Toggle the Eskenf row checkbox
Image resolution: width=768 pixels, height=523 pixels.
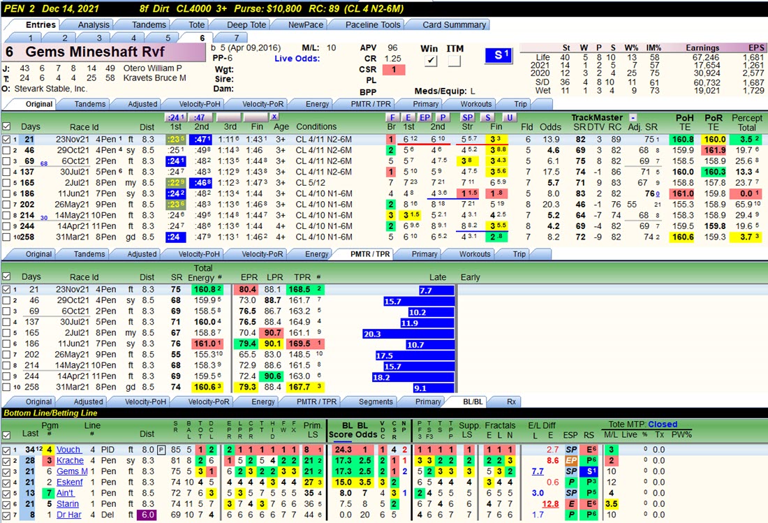point(6,483)
